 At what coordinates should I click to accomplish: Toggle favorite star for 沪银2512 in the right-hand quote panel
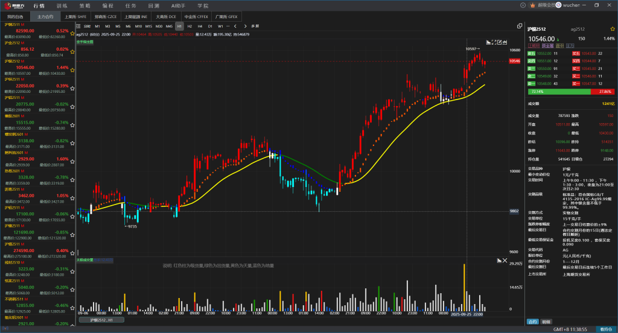[613, 29]
